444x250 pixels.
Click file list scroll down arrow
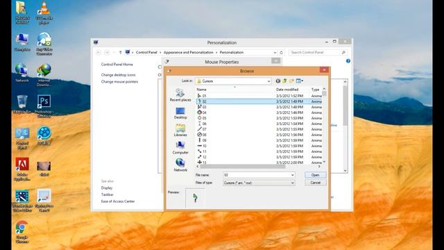324,162
